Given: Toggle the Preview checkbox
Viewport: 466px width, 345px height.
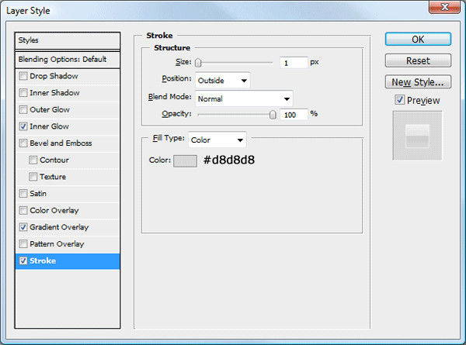Looking at the screenshot, I should click(400, 100).
